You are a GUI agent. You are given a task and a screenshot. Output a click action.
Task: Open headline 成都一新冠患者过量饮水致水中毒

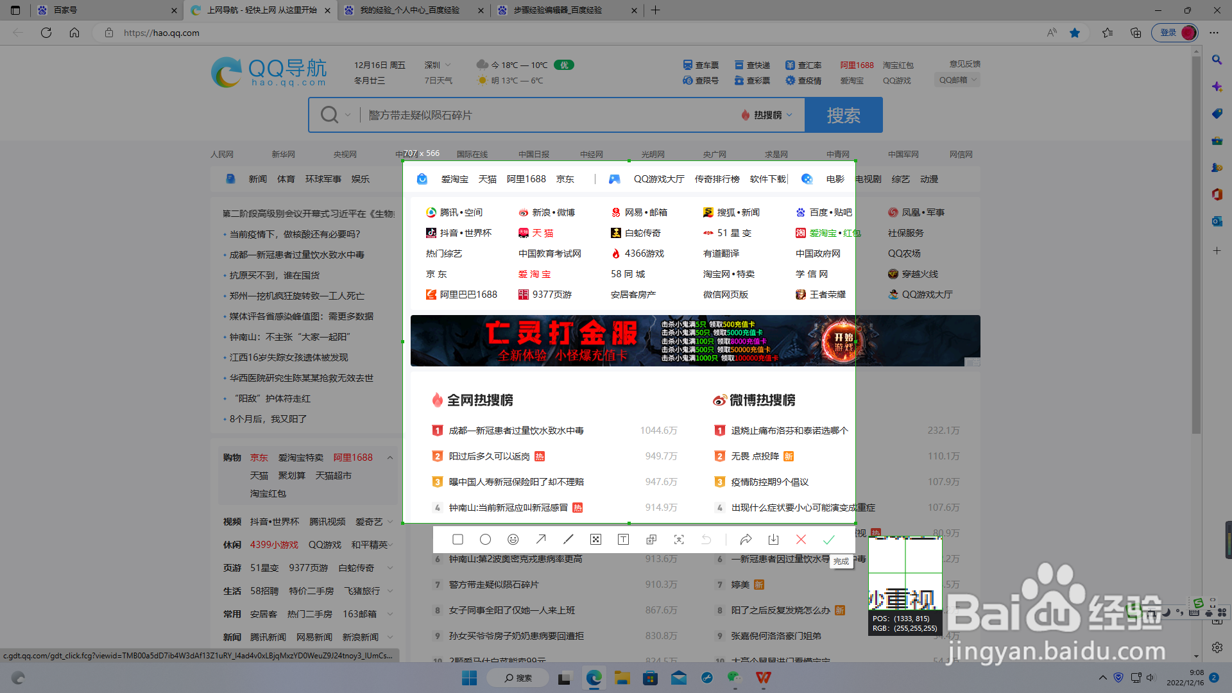pyautogui.click(x=297, y=255)
